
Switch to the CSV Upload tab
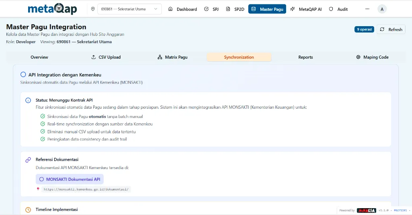pos(106,57)
